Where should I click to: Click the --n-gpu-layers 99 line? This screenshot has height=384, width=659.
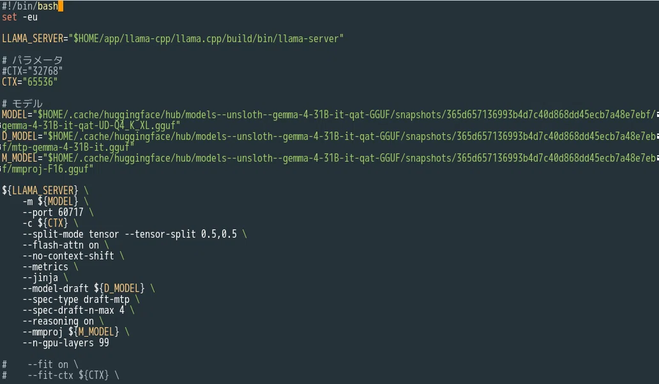pyautogui.click(x=66, y=342)
